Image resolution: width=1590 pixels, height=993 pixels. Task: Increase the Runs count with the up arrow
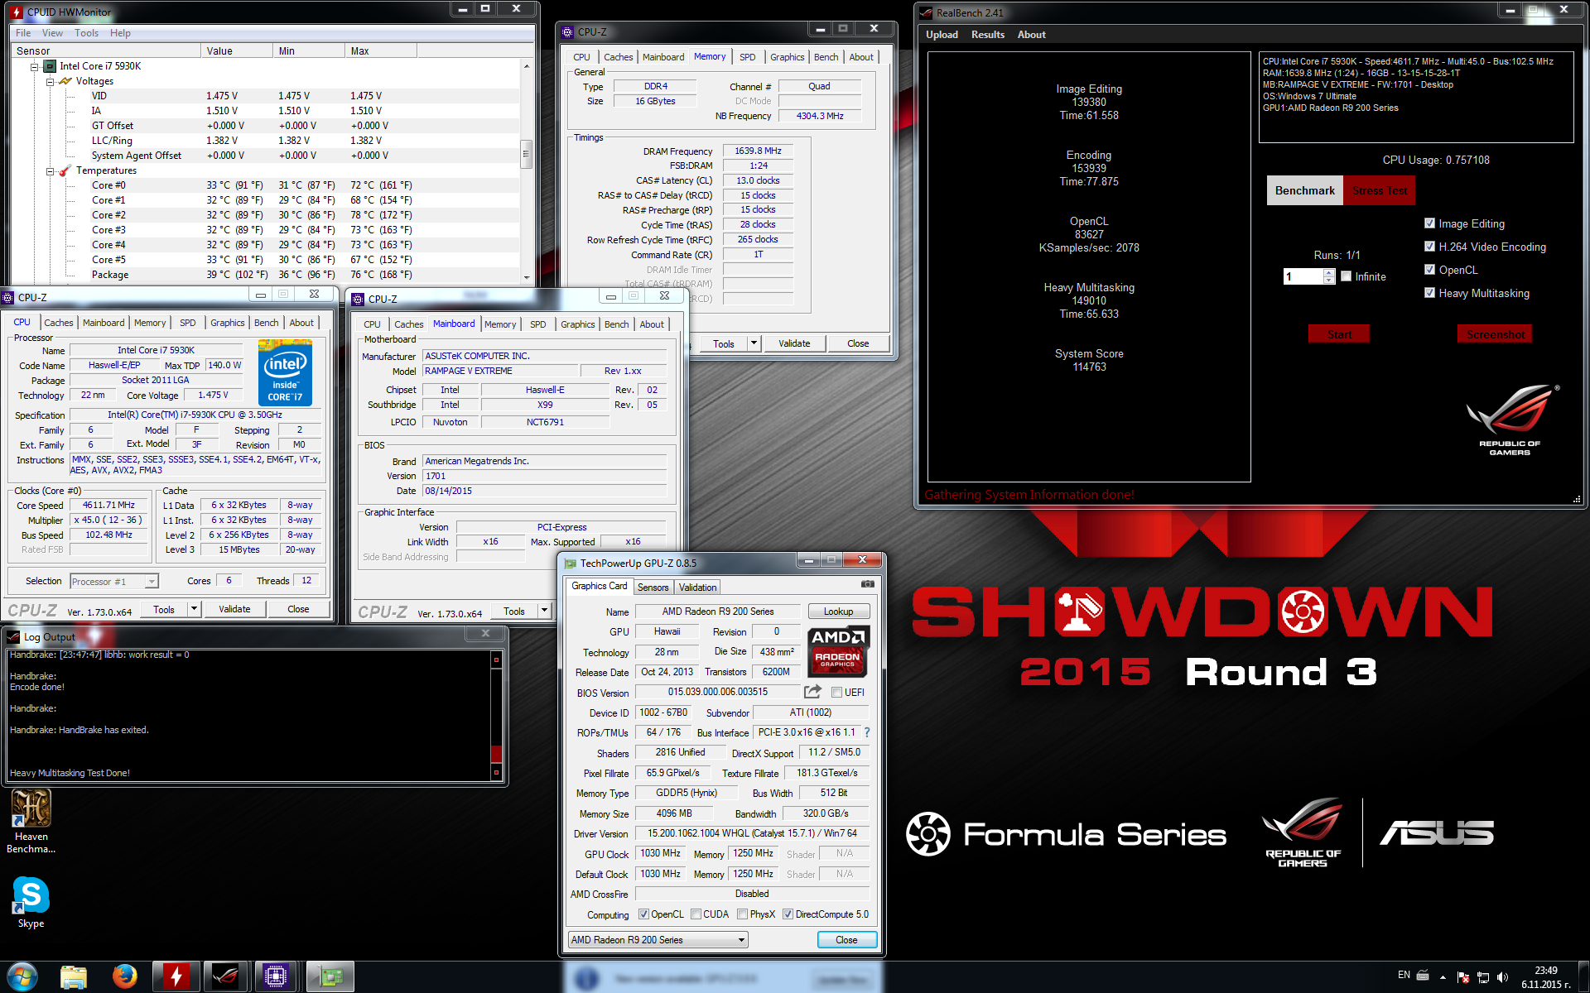point(1329,272)
